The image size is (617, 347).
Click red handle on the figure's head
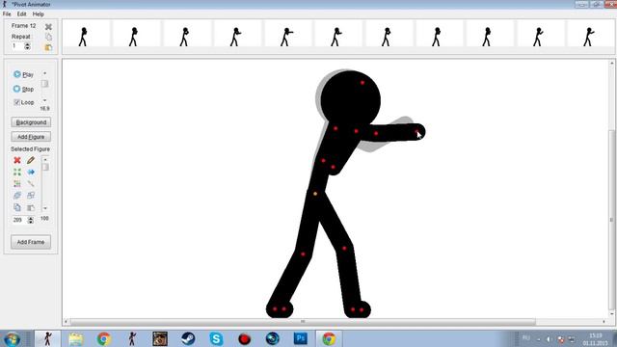tap(362, 83)
